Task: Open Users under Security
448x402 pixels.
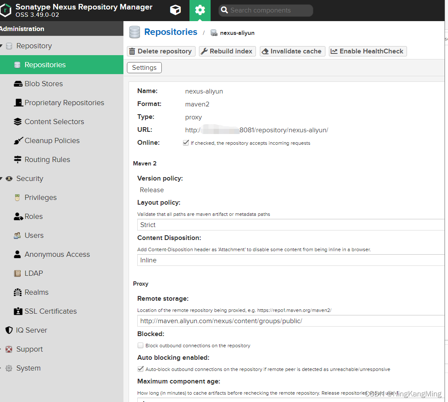Action: click(34, 235)
